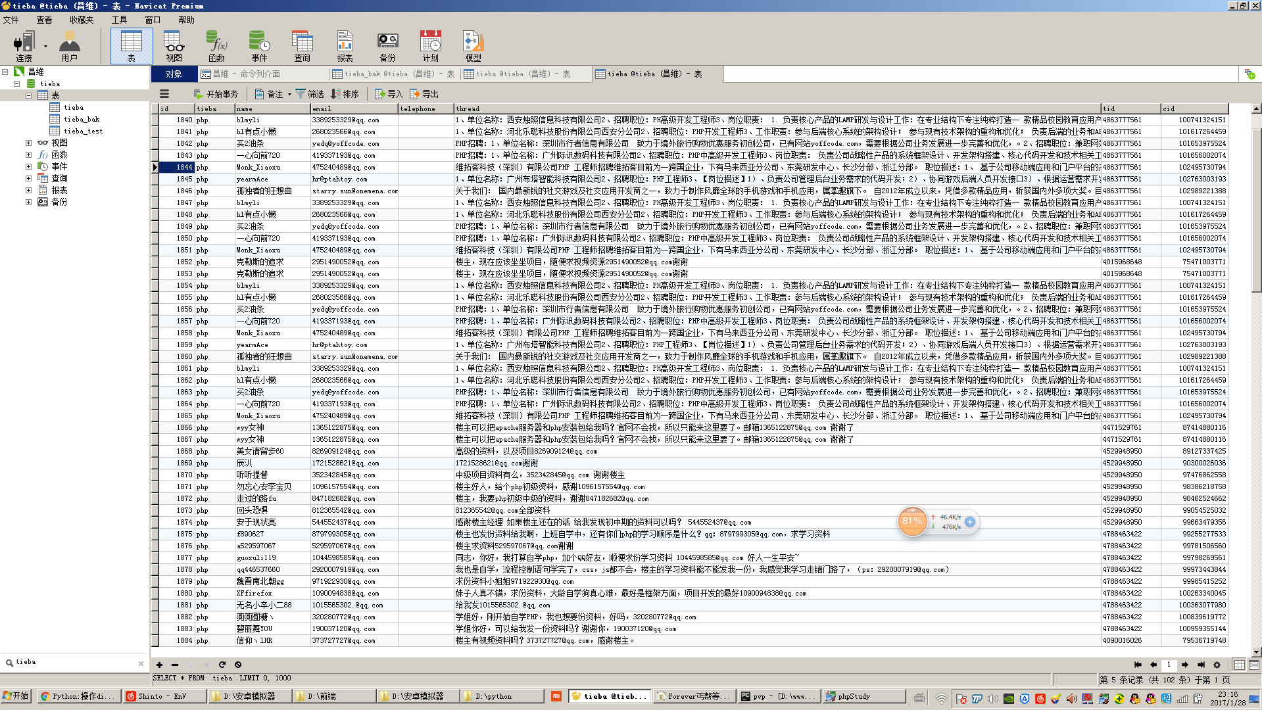
Task: Switch to form view mode
Action: coord(1253,665)
